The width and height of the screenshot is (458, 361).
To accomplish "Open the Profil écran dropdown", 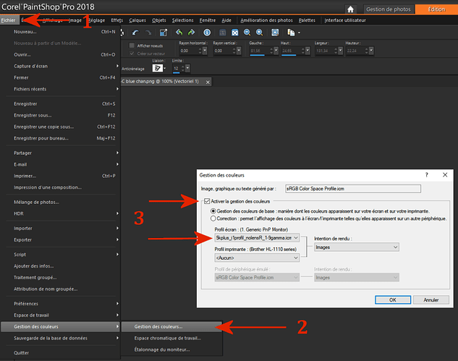I will tap(258, 237).
